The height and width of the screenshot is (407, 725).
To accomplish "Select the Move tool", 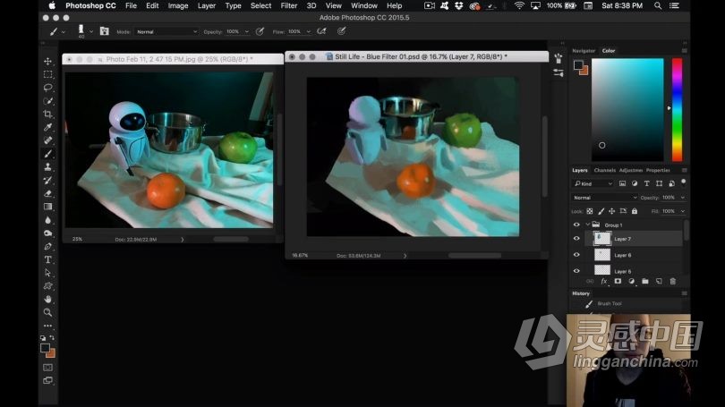I will pos(47,61).
